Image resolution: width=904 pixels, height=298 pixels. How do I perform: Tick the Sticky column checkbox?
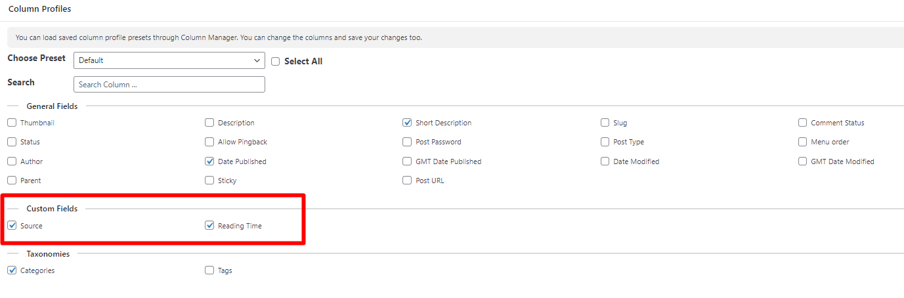209,181
